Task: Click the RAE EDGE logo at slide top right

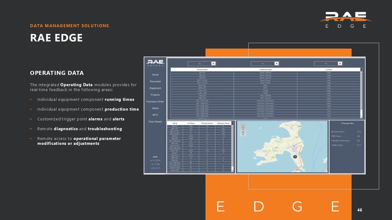Action: click(346, 20)
